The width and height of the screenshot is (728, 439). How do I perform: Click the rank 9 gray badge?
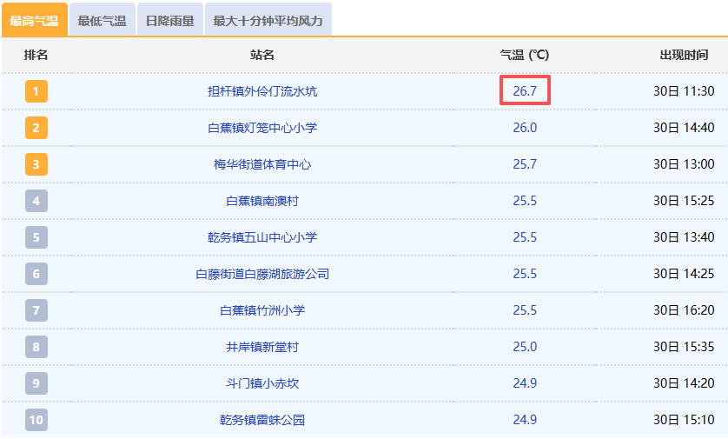(36, 383)
